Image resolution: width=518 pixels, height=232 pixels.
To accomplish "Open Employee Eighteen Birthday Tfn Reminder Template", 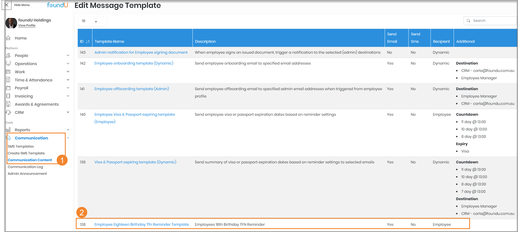I will pyautogui.click(x=141, y=225).
